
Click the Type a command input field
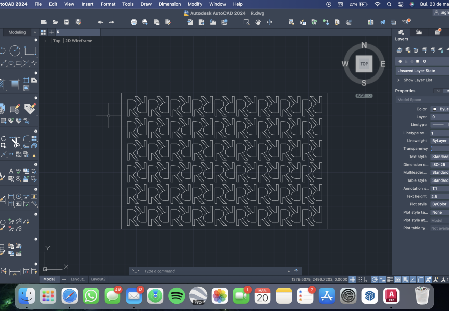pyautogui.click(x=215, y=271)
